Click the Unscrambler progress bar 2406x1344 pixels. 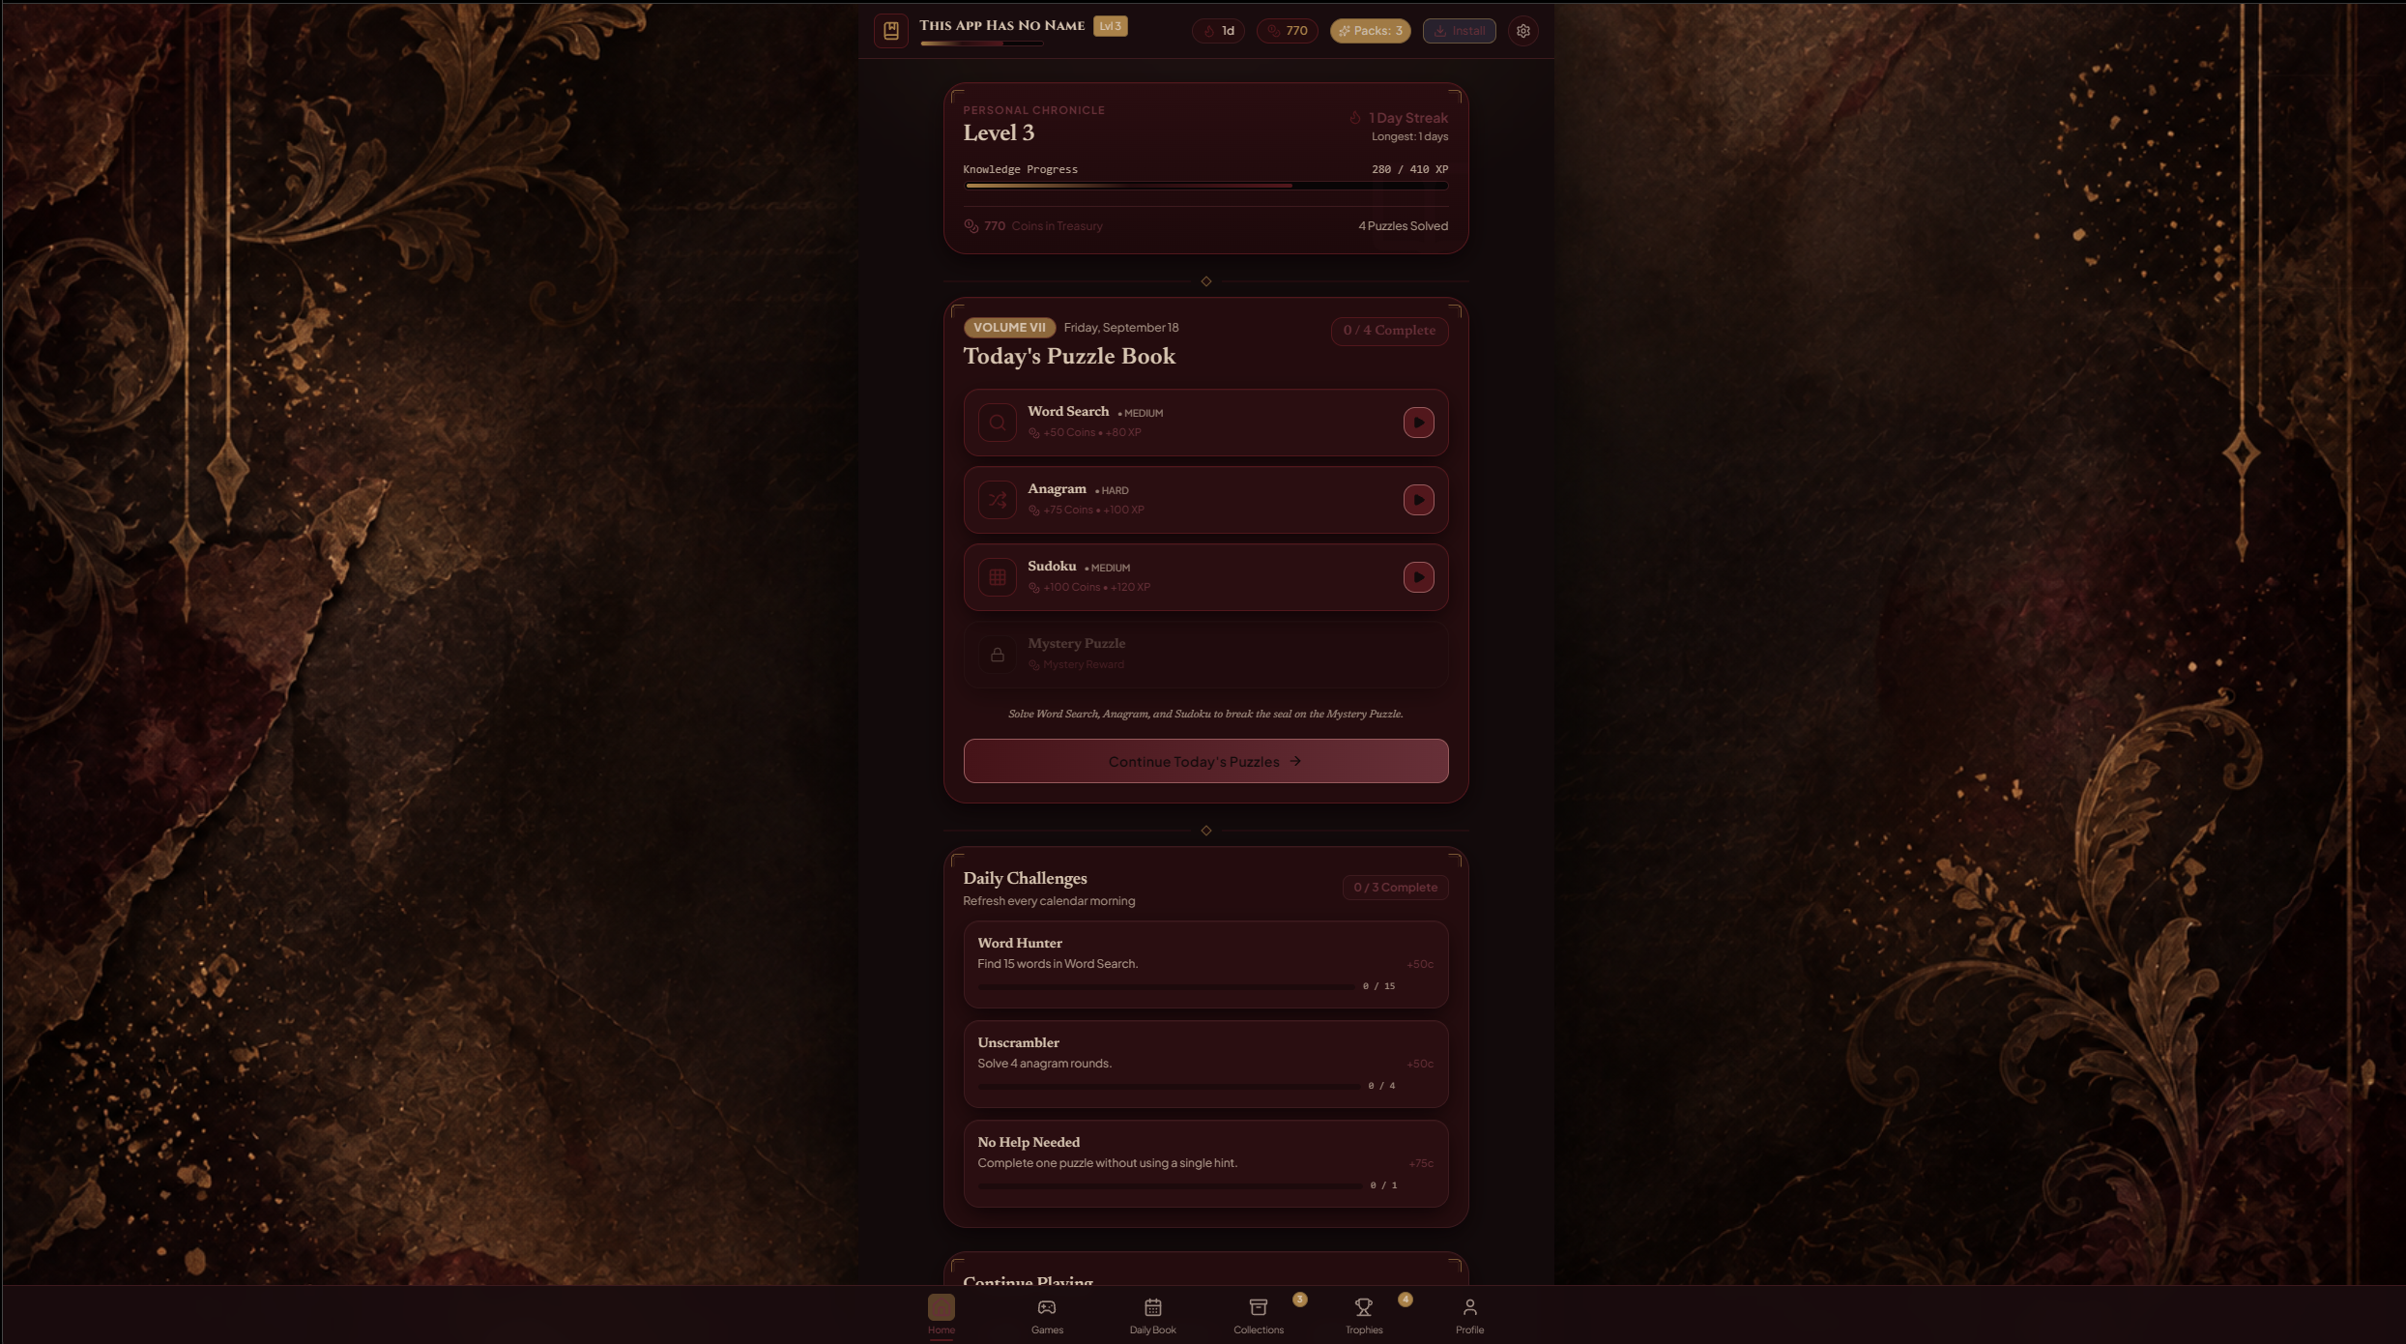pos(1169,1086)
